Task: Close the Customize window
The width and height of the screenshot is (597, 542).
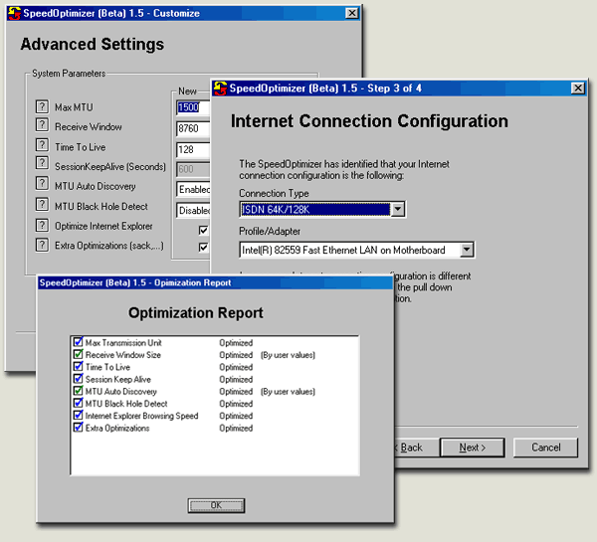Action: click(x=352, y=13)
